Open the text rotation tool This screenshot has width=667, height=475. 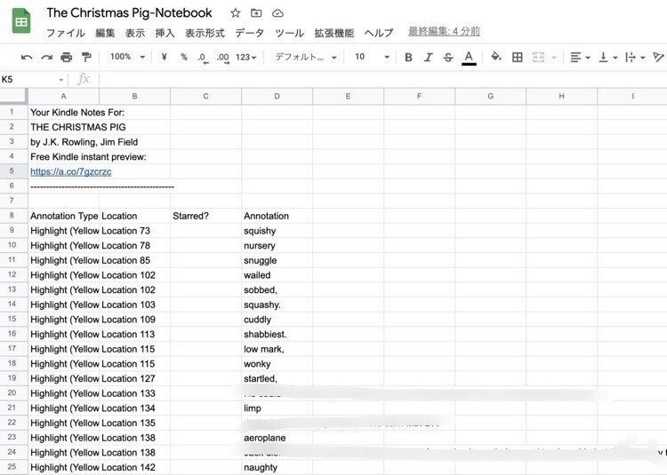pos(658,58)
